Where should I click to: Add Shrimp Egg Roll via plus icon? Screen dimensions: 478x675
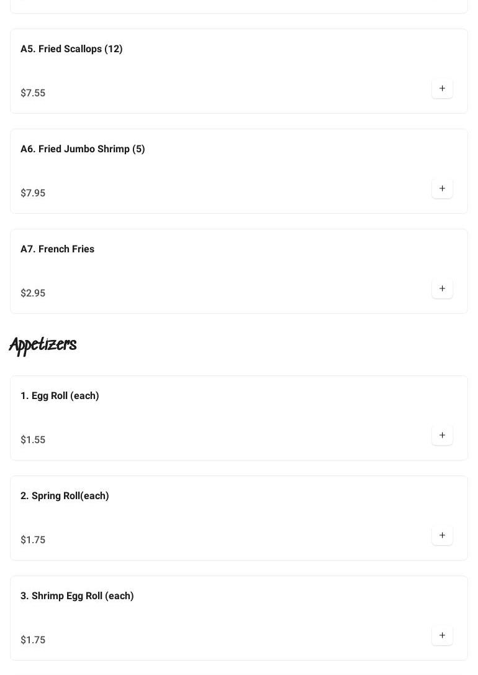pos(442,635)
